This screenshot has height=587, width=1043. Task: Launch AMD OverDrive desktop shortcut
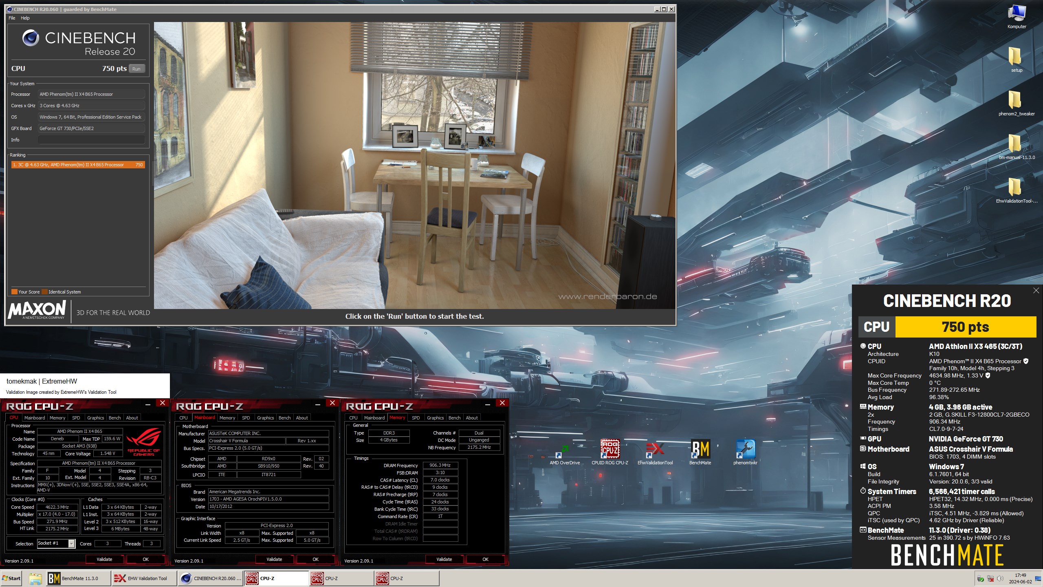[x=564, y=452]
